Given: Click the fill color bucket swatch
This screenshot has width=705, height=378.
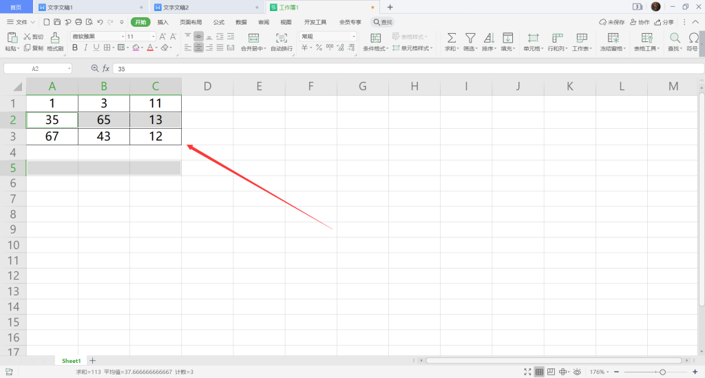Looking at the screenshot, I should coord(136,48).
